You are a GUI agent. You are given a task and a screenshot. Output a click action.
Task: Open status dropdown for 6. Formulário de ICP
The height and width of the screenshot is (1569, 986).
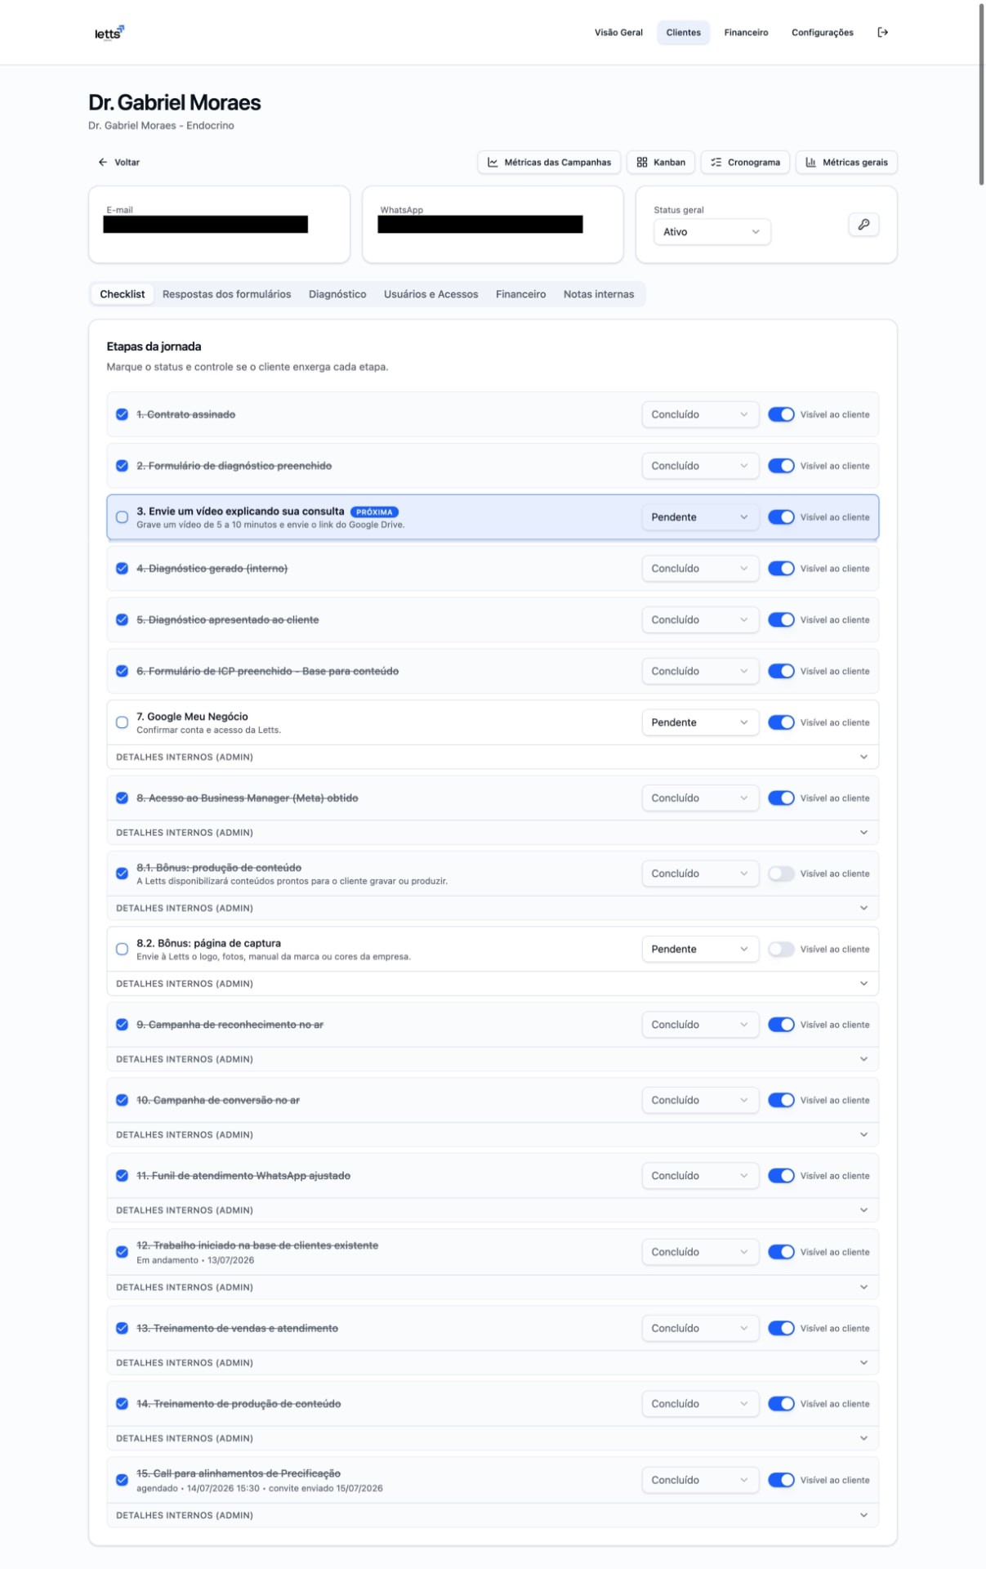(700, 672)
